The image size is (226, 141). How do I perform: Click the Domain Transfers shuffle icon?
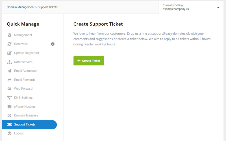click(9, 116)
